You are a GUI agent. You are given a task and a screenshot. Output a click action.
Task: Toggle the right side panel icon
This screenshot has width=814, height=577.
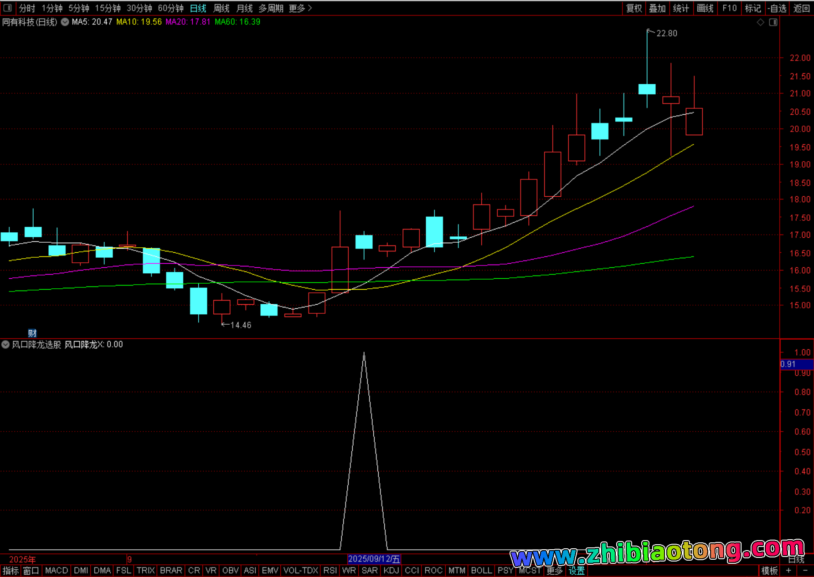[773, 22]
